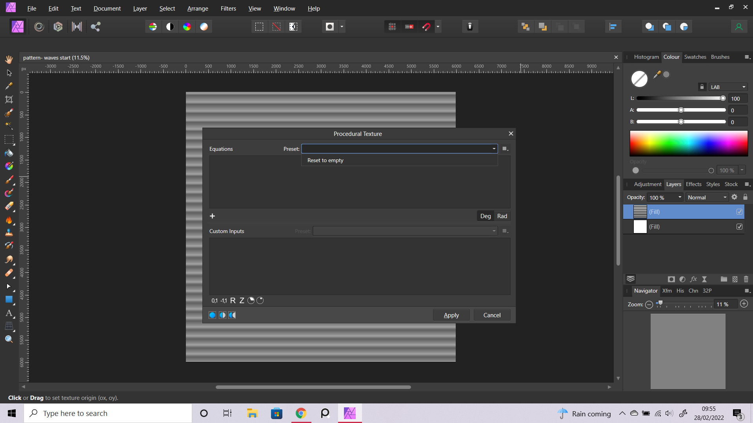This screenshot has width=753, height=423.
Task: Open the Layer menu
Action: pyautogui.click(x=140, y=8)
